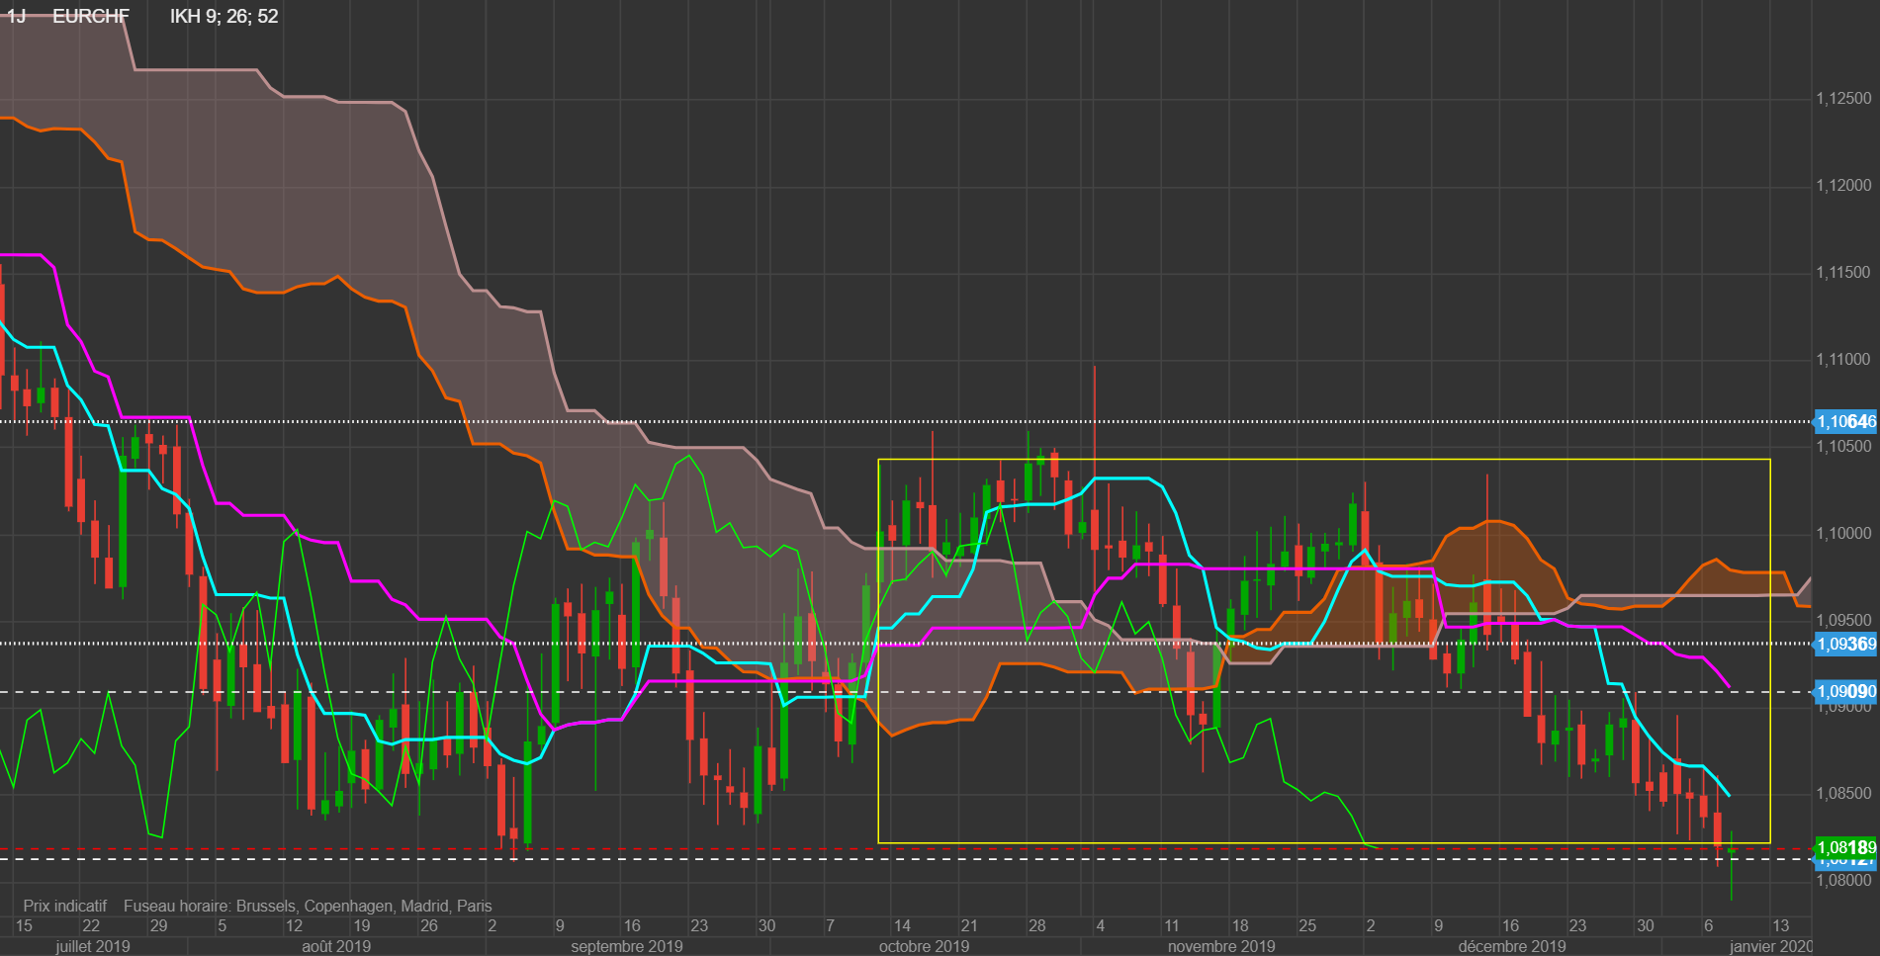Open the IKH 9; 26; 52 indicator label
Viewport: 1880px width, 956px height.
click(224, 16)
